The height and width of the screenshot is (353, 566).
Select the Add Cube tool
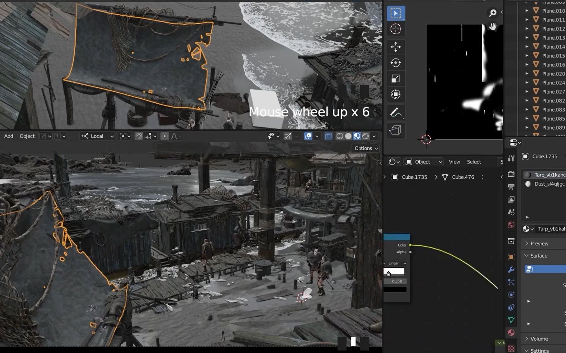point(396,130)
